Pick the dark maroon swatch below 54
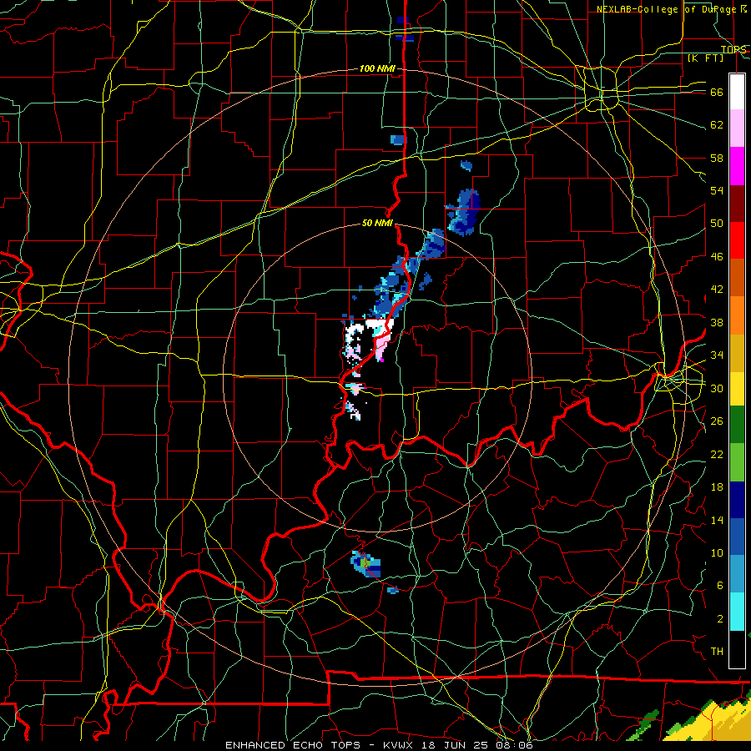751x751 pixels. (737, 204)
